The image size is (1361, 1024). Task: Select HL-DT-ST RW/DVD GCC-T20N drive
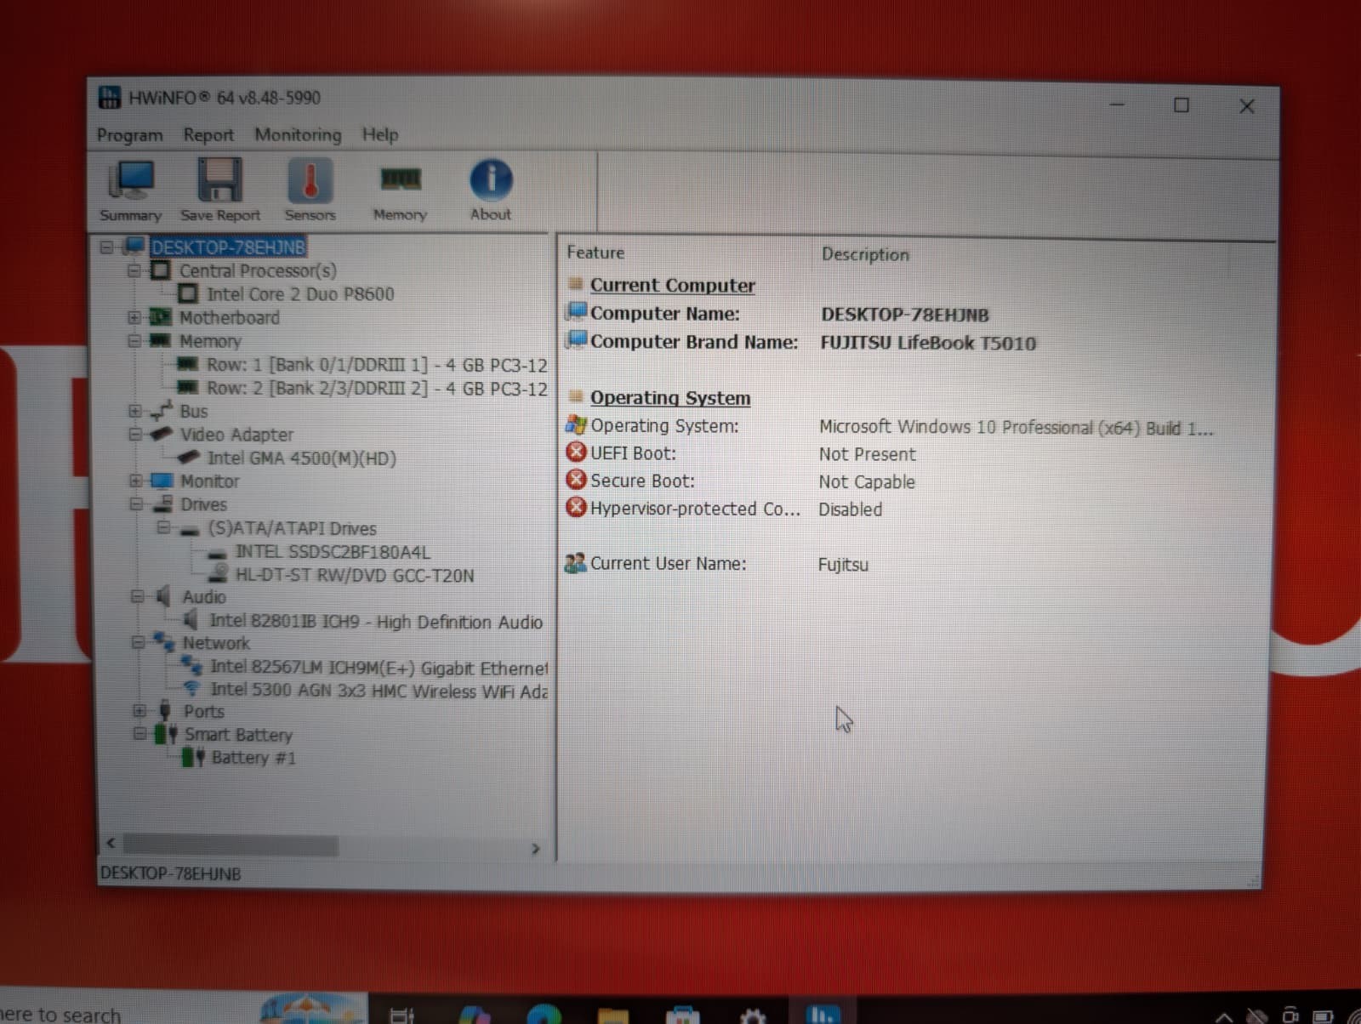click(355, 576)
